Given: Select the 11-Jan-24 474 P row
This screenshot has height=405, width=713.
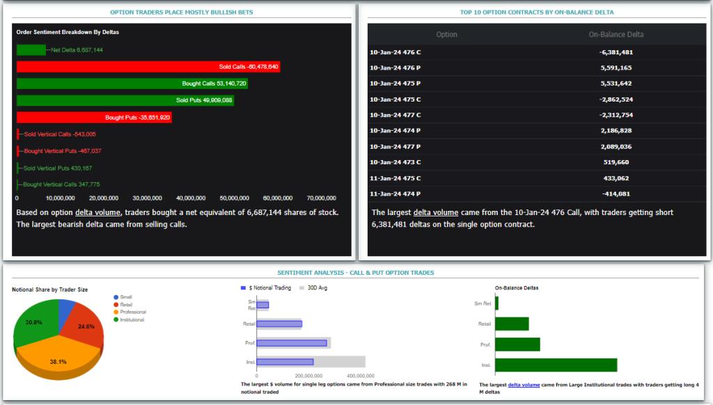Looking at the screenshot, I should point(537,194).
